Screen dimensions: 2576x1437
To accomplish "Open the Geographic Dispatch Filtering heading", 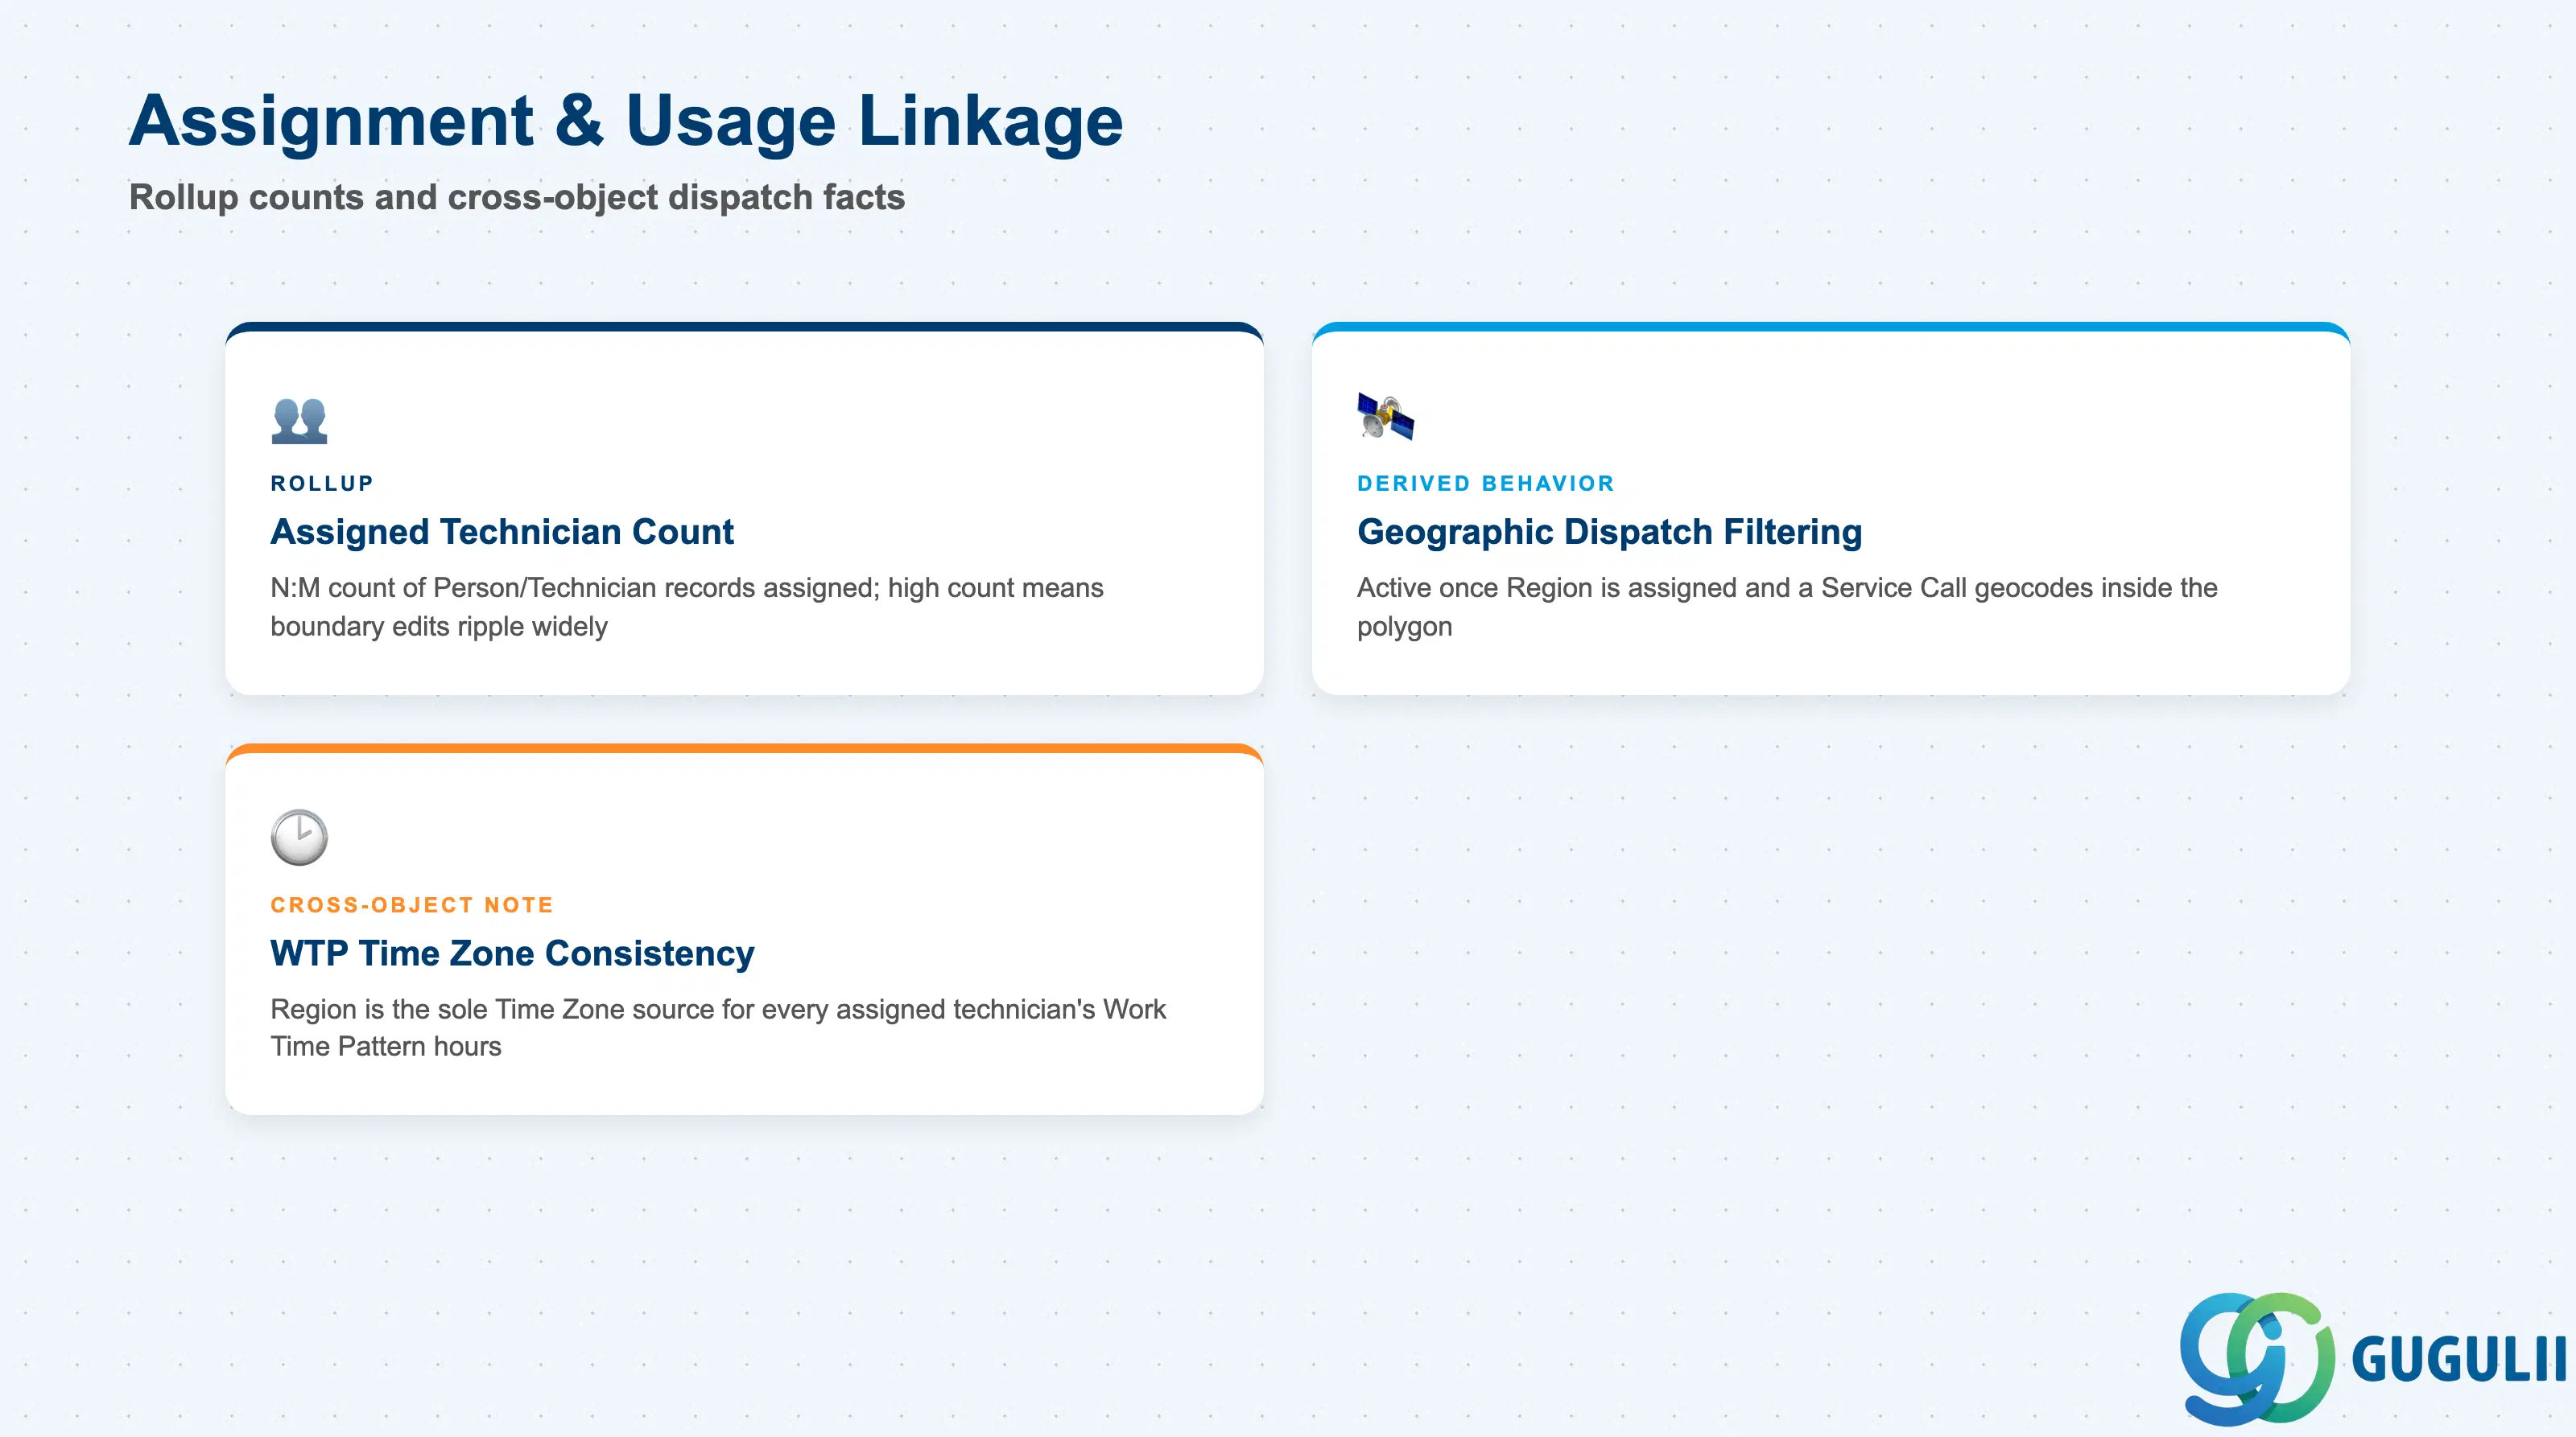I will tap(1609, 532).
